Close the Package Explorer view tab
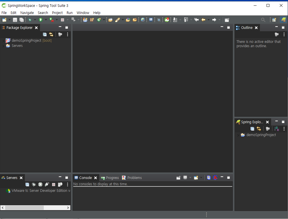288x219 pixels. click(x=36, y=28)
